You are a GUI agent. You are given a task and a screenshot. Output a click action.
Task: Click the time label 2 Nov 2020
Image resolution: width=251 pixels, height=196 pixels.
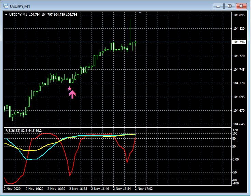12,188
